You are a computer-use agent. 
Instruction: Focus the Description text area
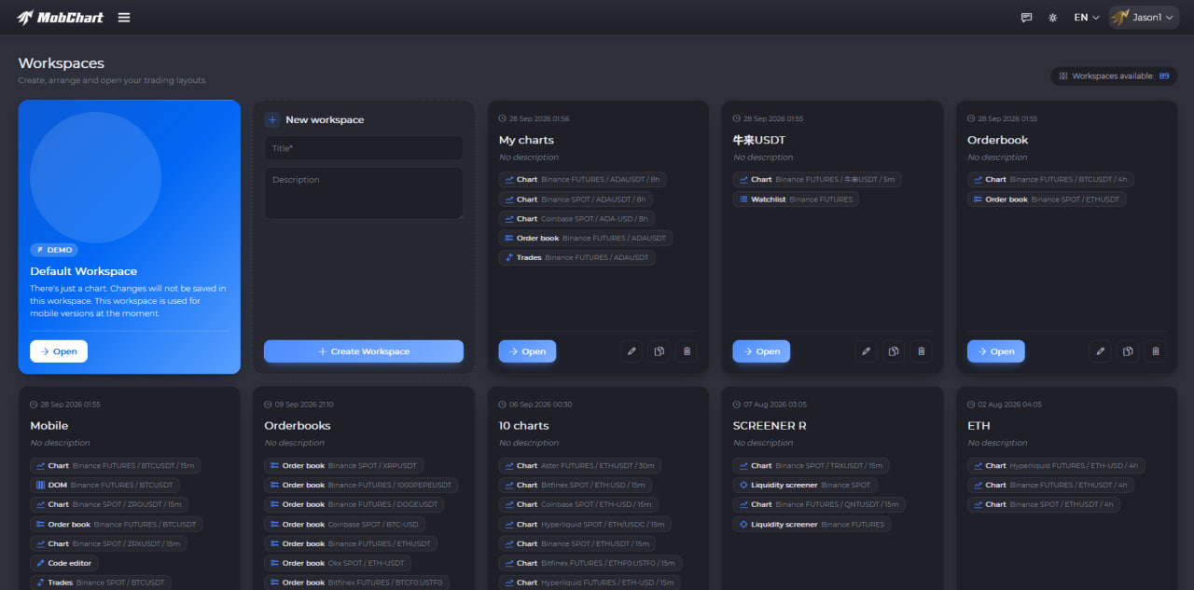click(x=364, y=193)
